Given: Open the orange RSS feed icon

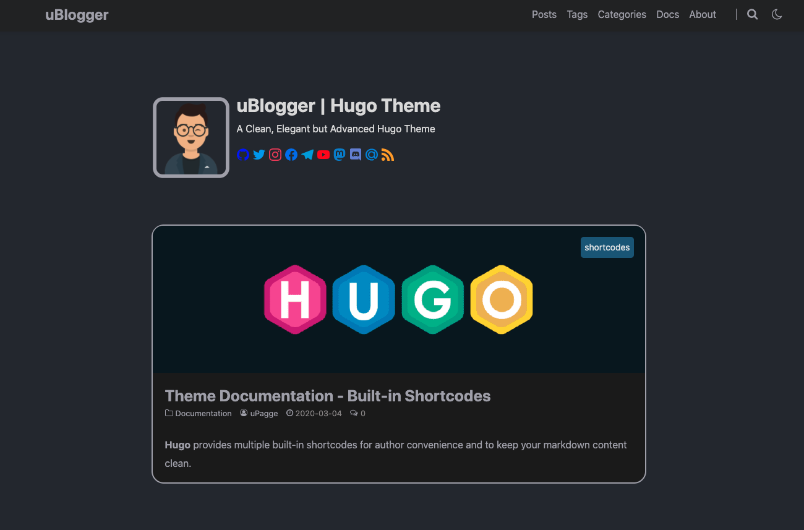Looking at the screenshot, I should [388, 155].
